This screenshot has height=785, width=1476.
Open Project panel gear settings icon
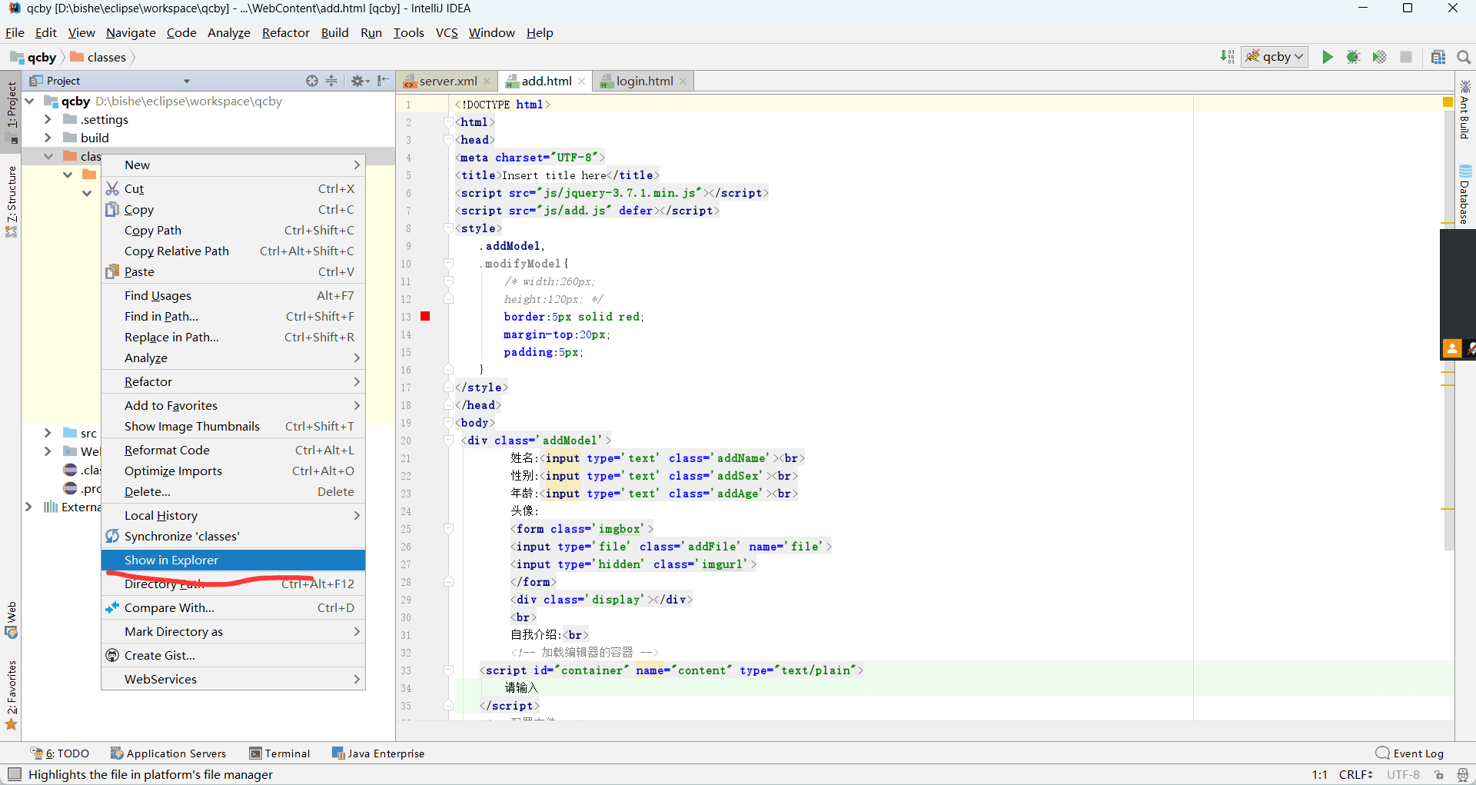360,81
